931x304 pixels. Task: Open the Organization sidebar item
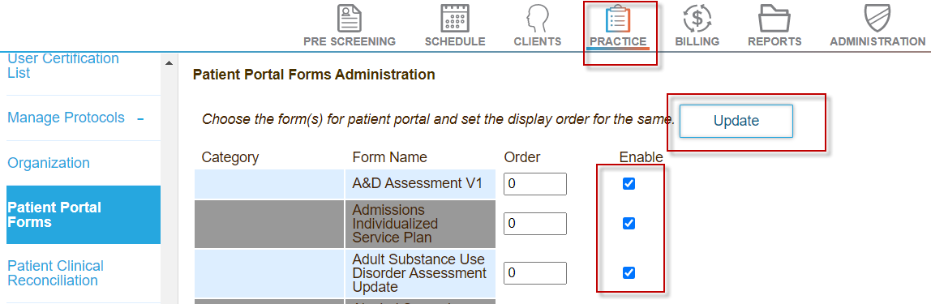[x=49, y=163]
